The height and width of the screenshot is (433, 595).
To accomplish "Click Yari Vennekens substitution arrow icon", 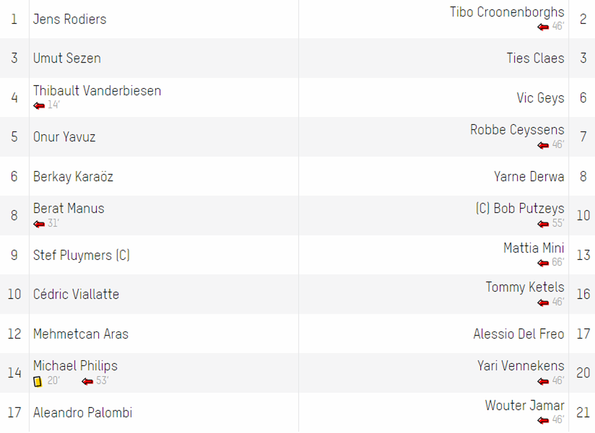I will click(543, 381).
